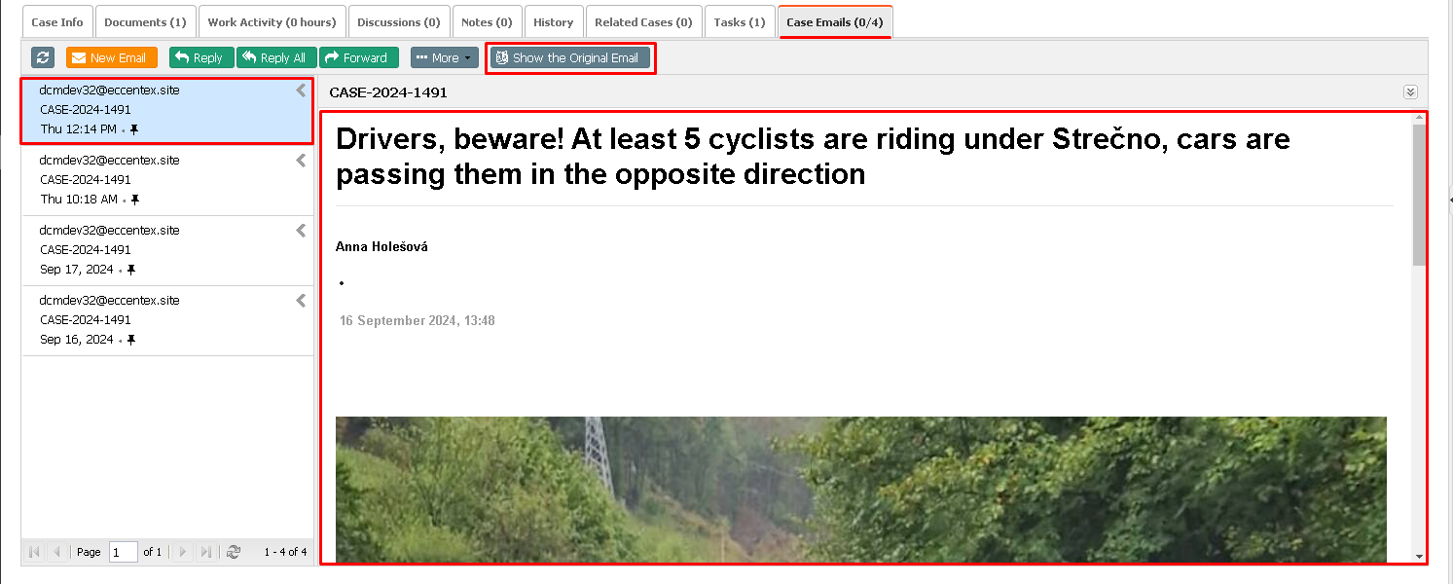
Task: Click pin icon on Sep 16, 2024 email
Action: pyautogui.click(x=131, y=340)
